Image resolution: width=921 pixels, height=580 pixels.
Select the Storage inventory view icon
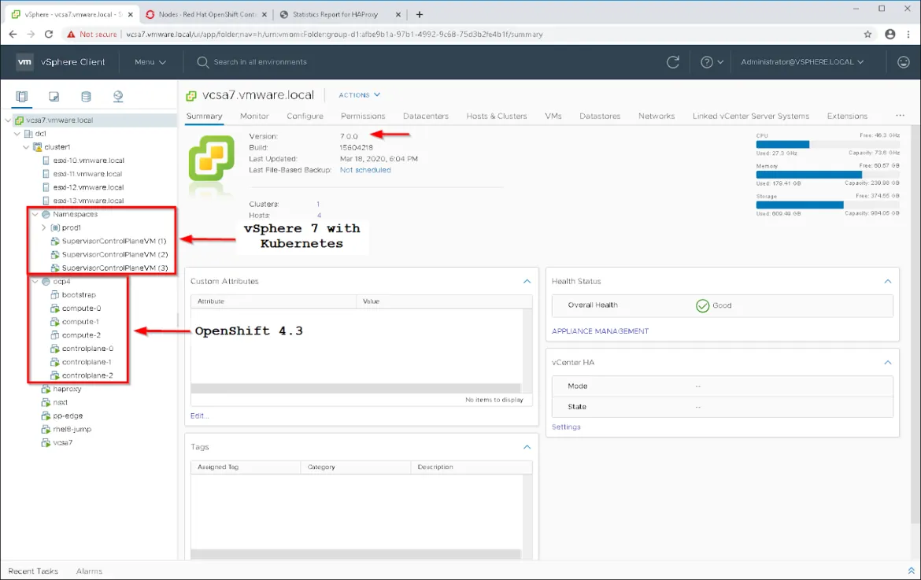tap(84, 96)
